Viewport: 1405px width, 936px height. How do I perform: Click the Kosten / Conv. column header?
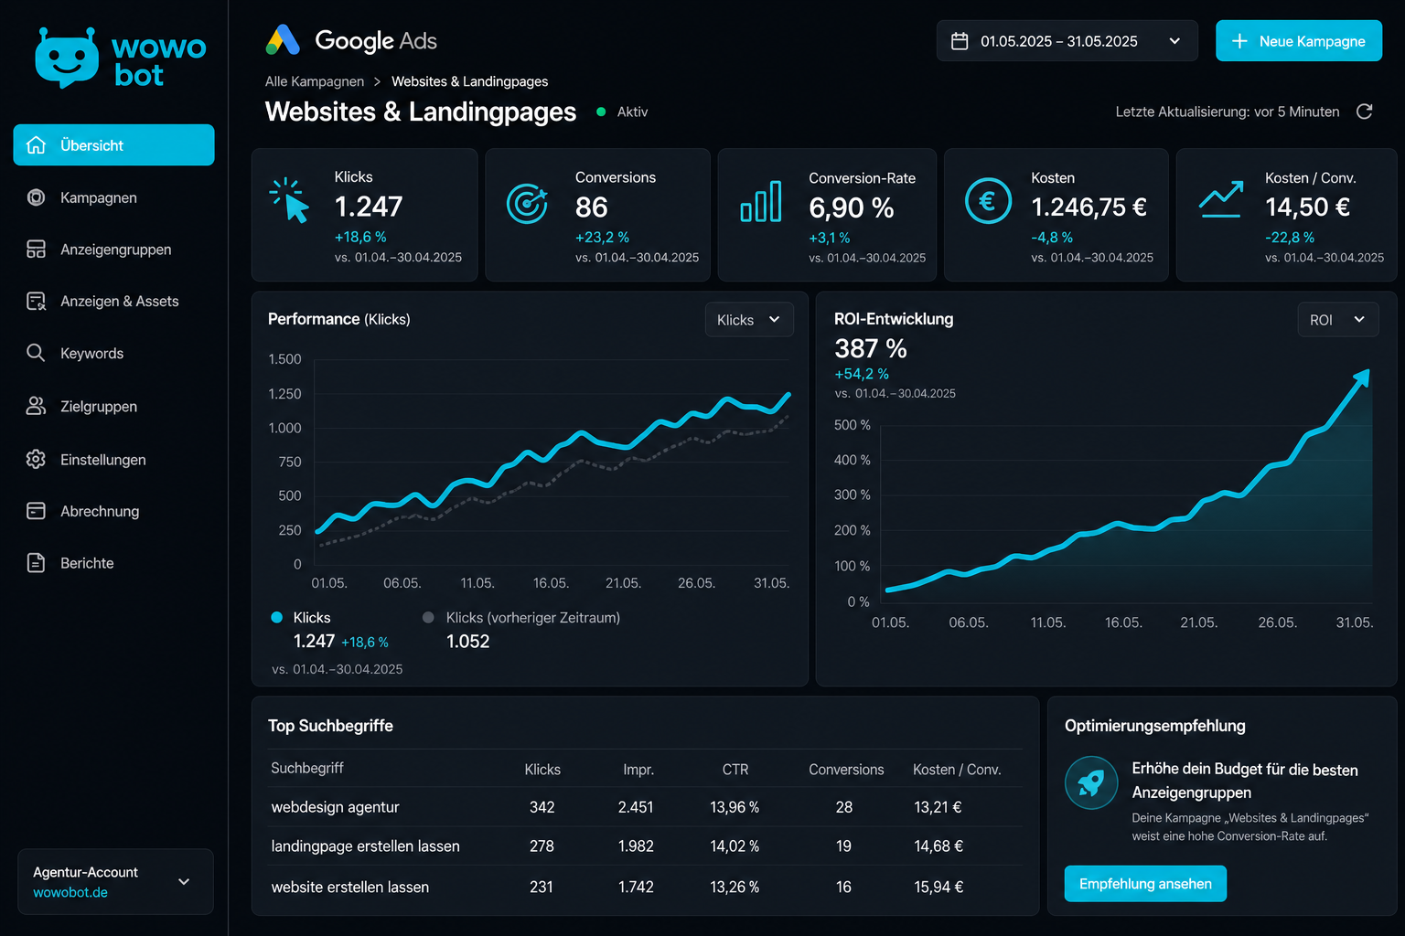[957, 770]
